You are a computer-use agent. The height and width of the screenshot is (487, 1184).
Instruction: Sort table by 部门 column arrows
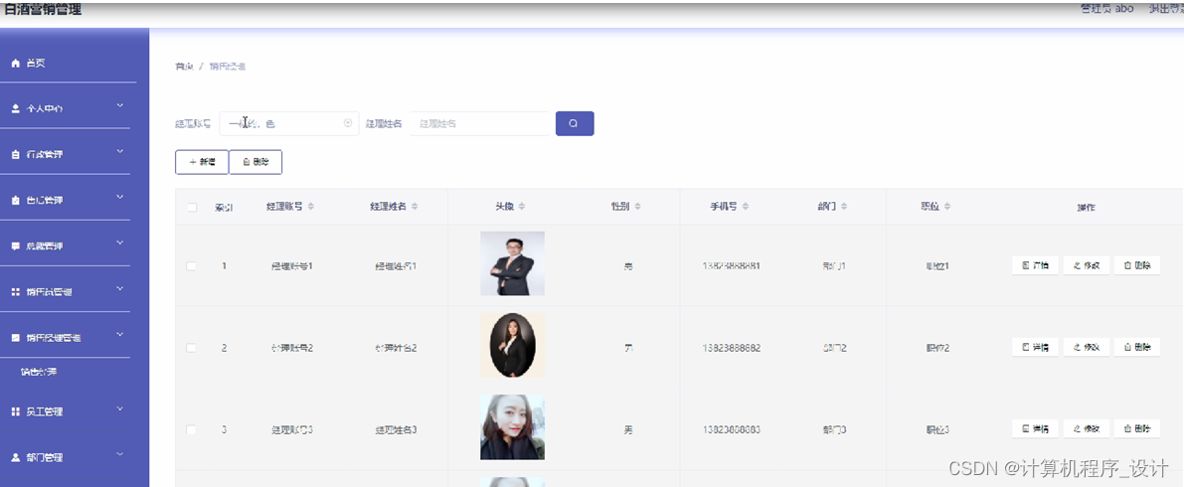(844, 206)
